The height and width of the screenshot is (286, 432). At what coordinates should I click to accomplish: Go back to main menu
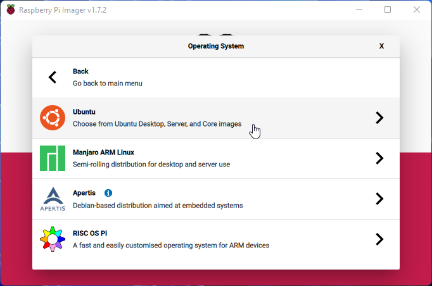216,78
